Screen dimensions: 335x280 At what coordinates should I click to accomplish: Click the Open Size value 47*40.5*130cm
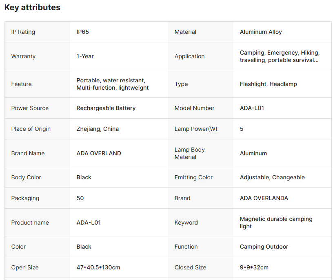98,267
